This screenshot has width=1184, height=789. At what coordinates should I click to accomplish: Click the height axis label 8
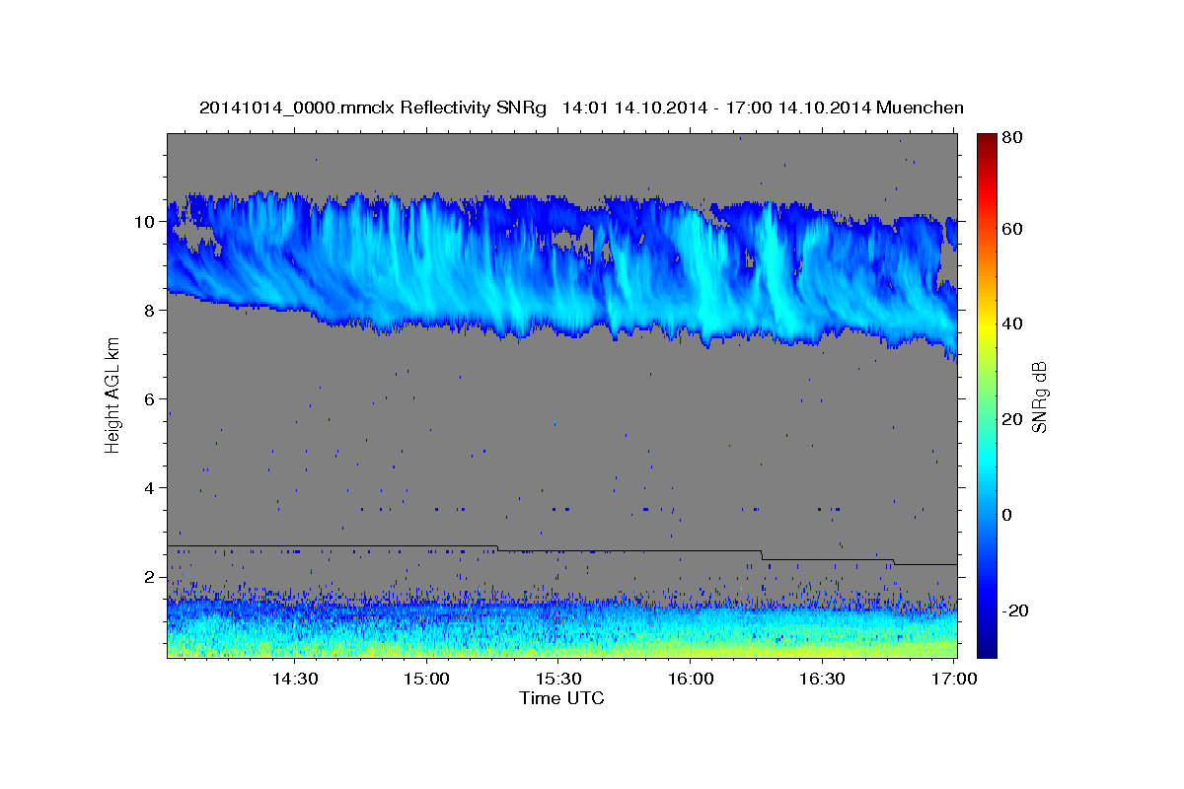[149, 311]
